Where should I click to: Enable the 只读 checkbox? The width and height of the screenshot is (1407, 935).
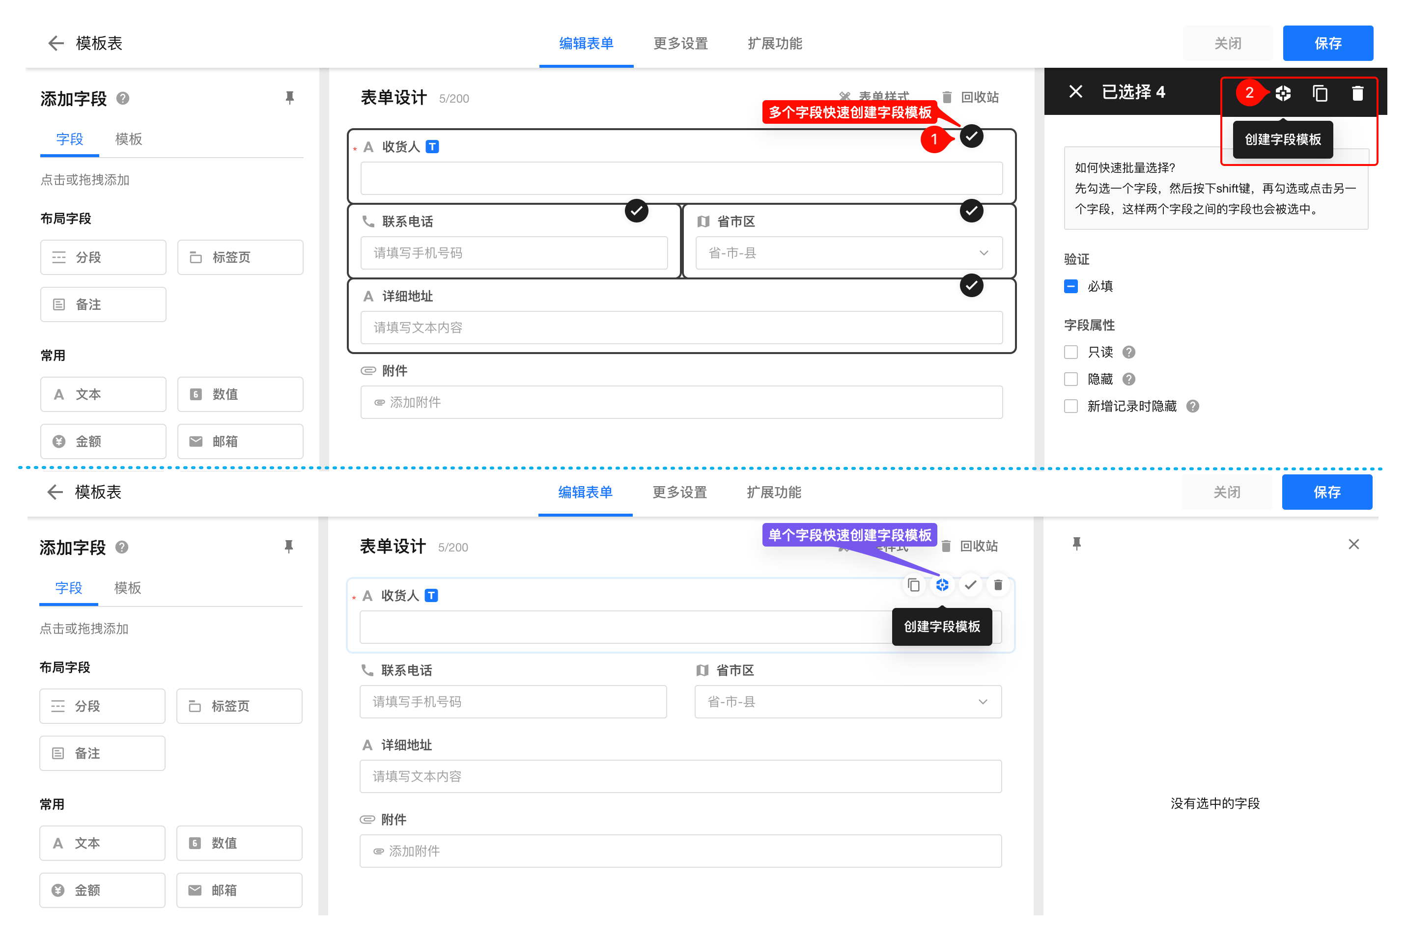click(x=1070, y=353)
